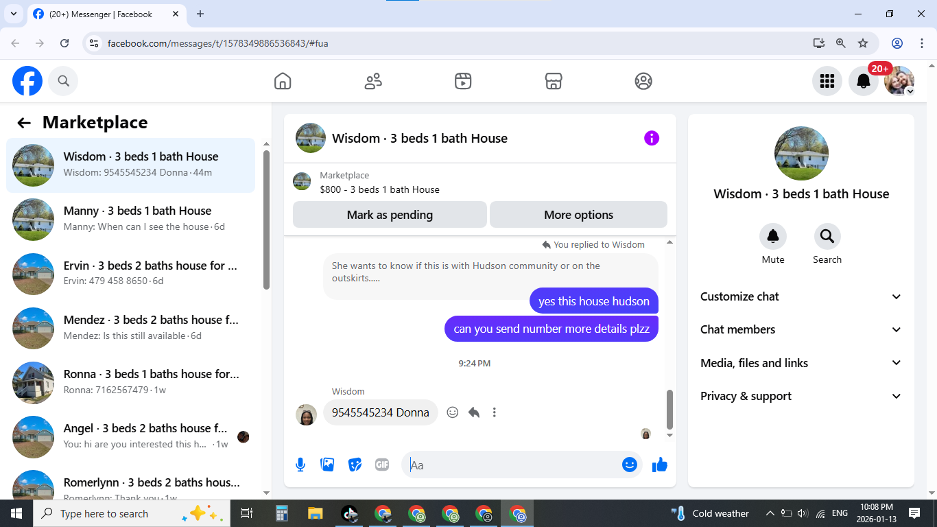937x527 pixels.
Task: Open the Facebook menu grid icon
Action: coord(827,81)
